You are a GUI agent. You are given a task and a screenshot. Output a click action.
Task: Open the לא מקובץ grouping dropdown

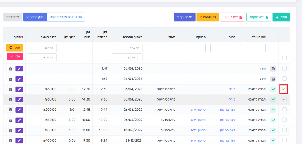[185, 17]
